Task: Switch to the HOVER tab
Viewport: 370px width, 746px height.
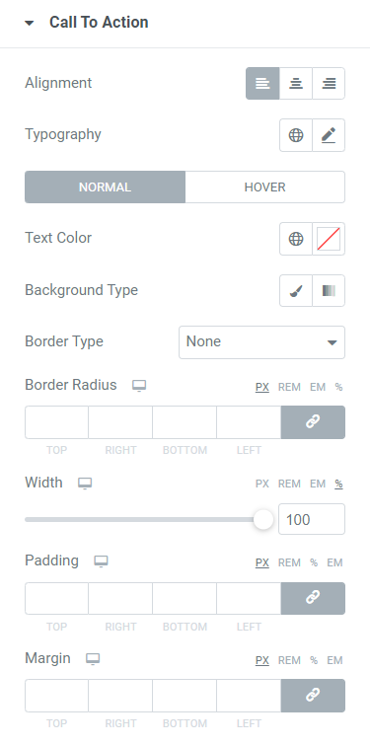Action: click(x=264, y=186)
